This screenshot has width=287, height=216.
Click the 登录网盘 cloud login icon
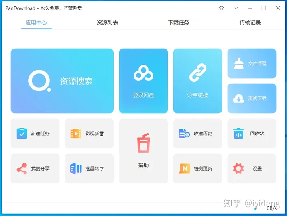[x=143, y=73]
